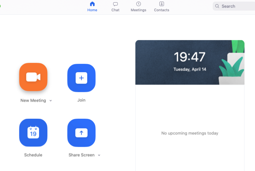Click the Share Screen arrow icon
Viewport: 255px width, 171px height.
pos(81,133)
